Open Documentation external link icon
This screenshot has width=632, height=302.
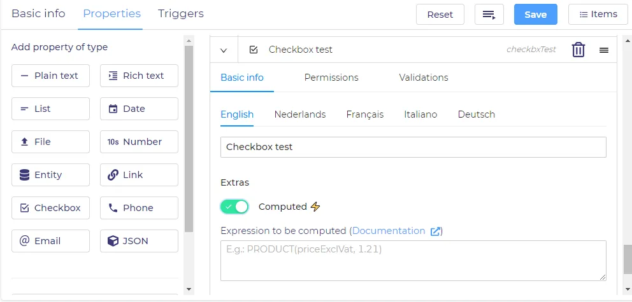pyautogui.click(x=435, y=231)
